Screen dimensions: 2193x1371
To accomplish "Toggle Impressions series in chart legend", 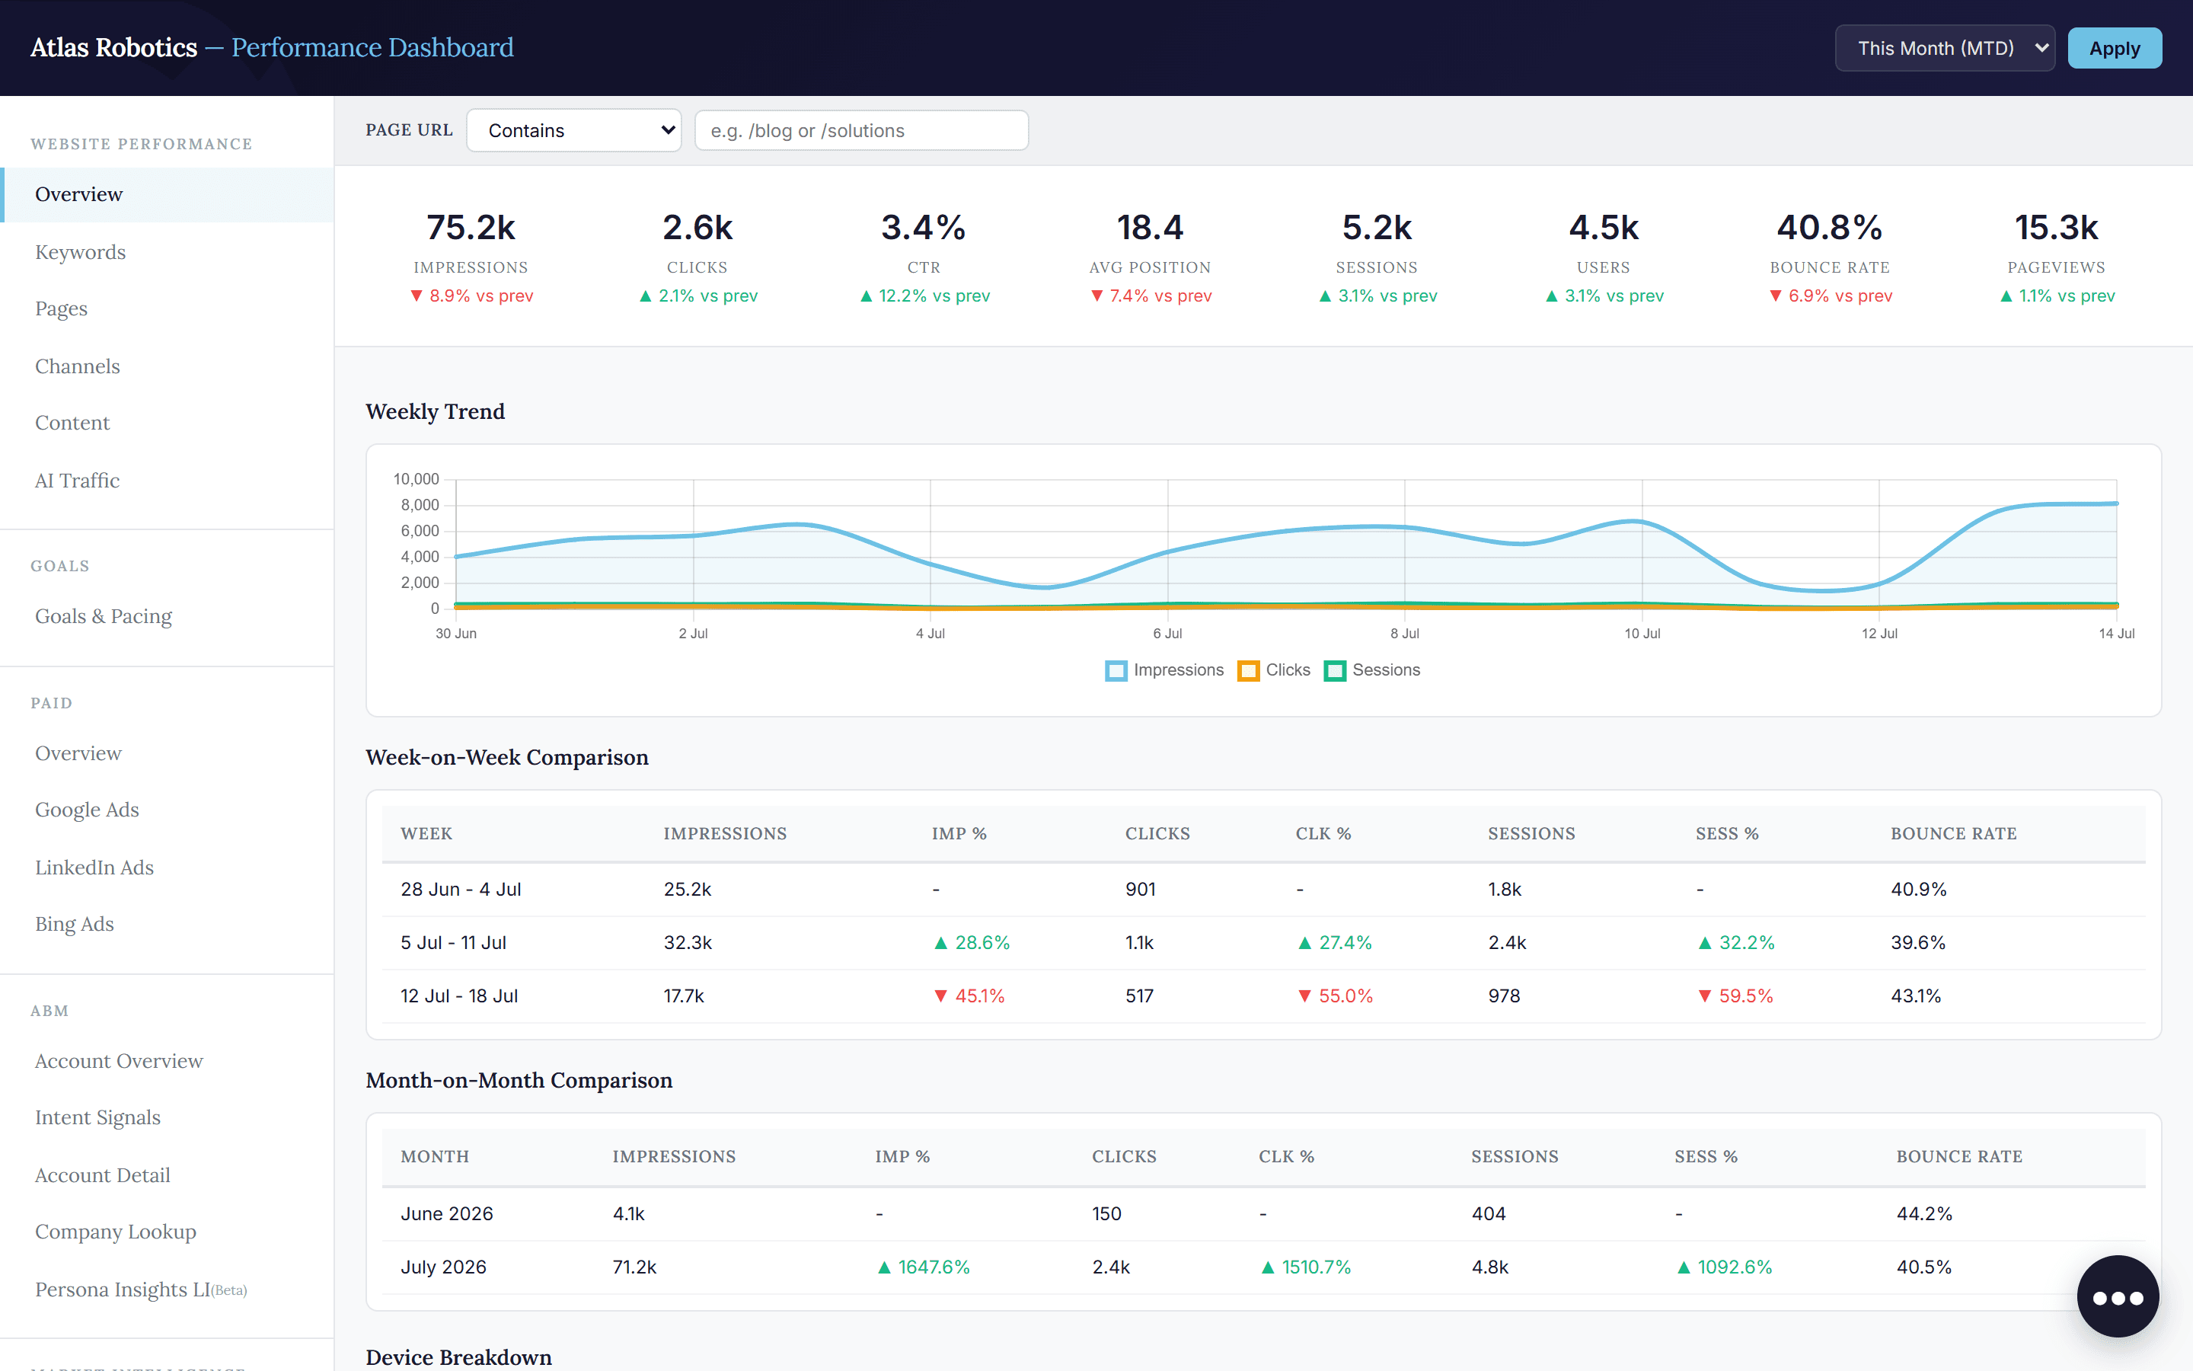I will pyautogui.click(x=1164, y=670).
